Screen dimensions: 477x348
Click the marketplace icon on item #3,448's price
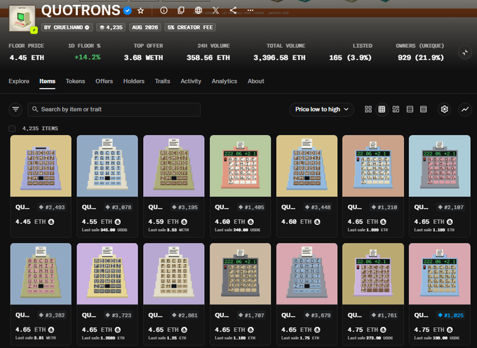pos(317,222)
